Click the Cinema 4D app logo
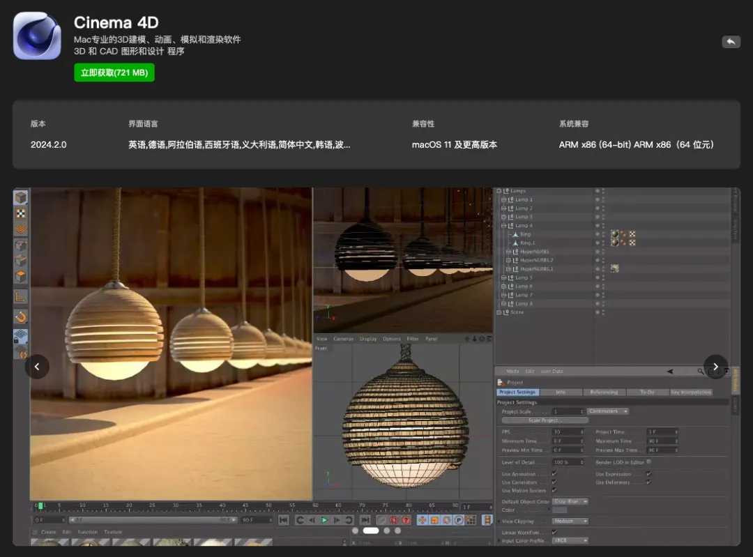Screen dimensions: 753x557 [x=37, y=36]
